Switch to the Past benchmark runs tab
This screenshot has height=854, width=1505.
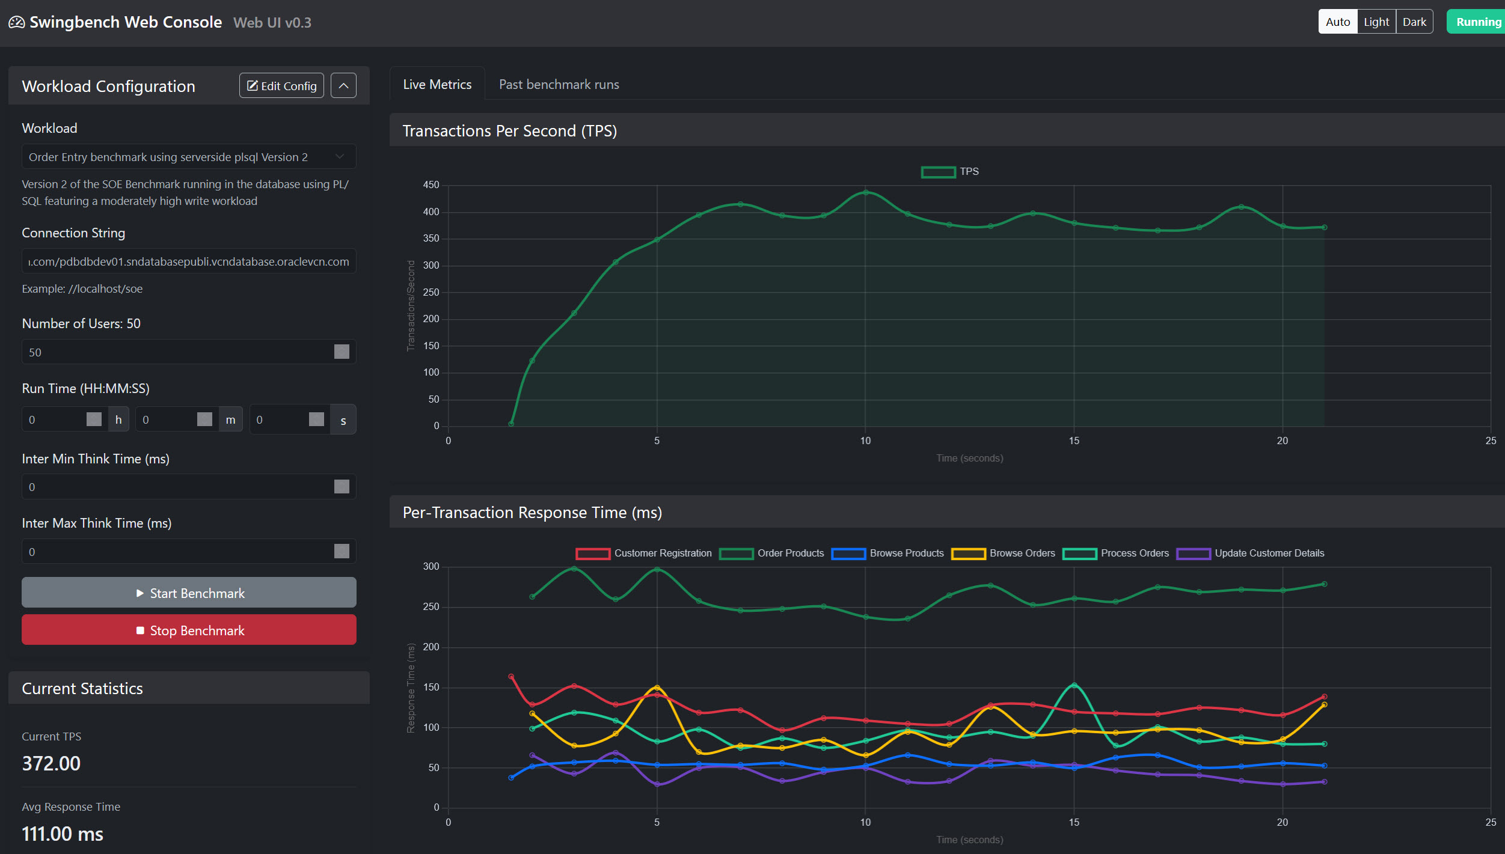click(x=559, y=84)
